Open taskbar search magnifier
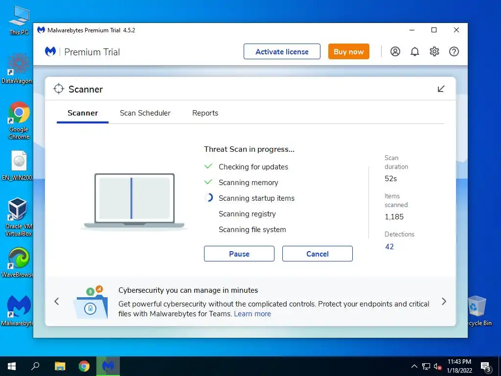The width and height of the screenshot is (501, 376). [x=35, y=366]
